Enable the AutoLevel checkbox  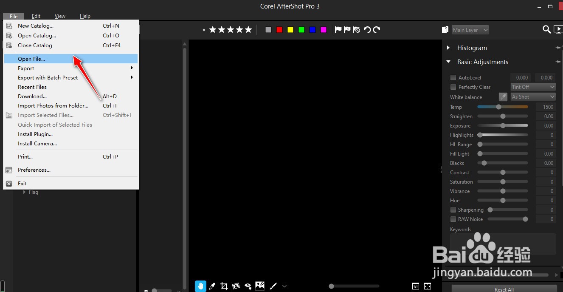click(x=453, y=78)
